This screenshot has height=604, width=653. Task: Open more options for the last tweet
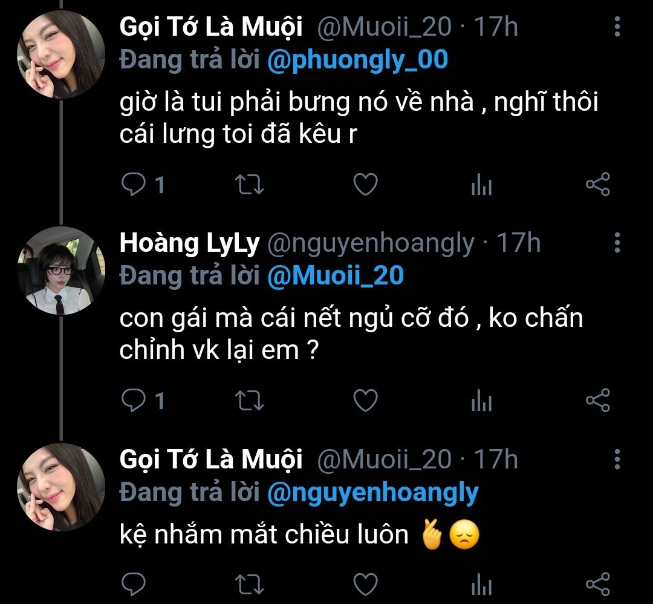pyautogui.click(x=617, y=459)
